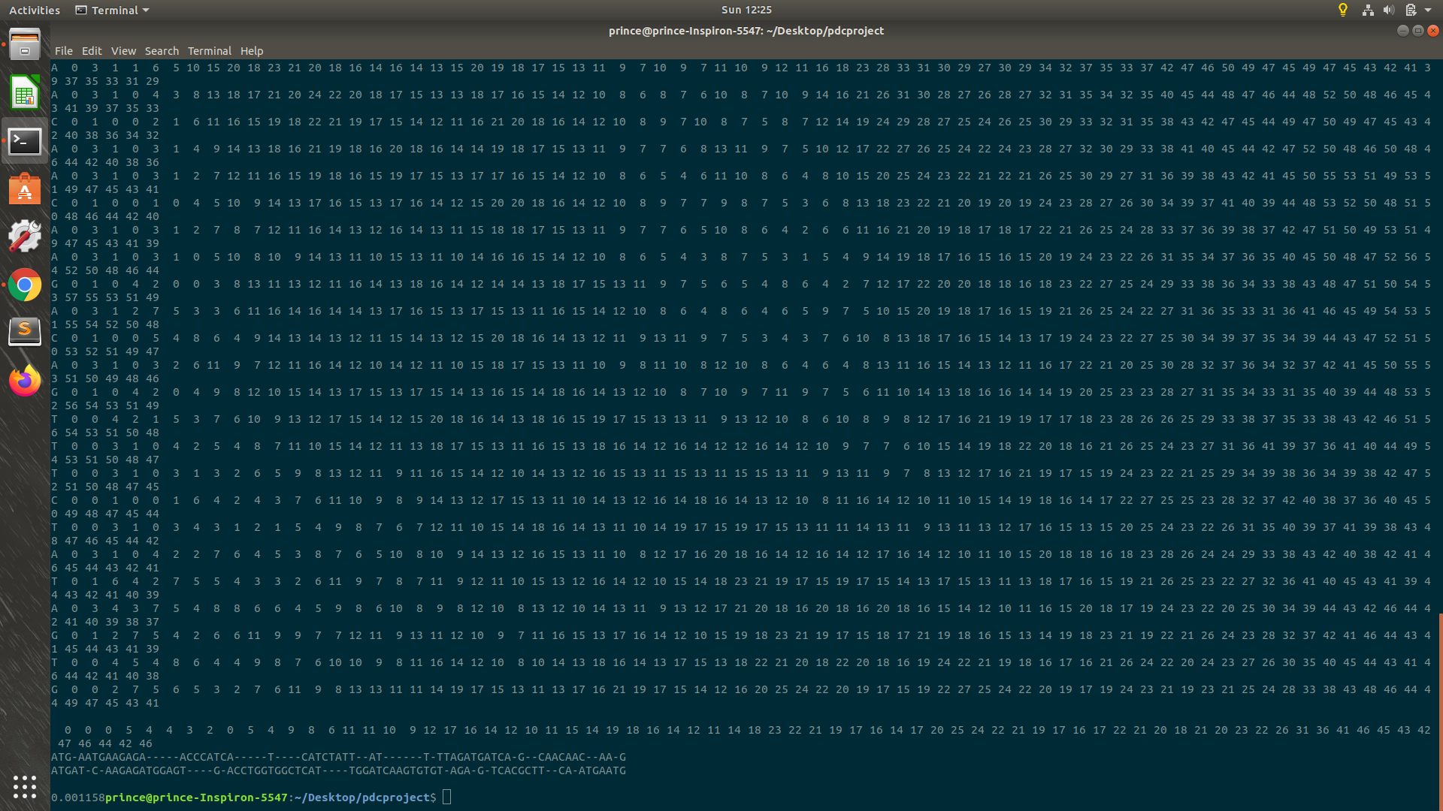
Task: Open the system status dropdown arrow
Action: (x=1429, y=10)
